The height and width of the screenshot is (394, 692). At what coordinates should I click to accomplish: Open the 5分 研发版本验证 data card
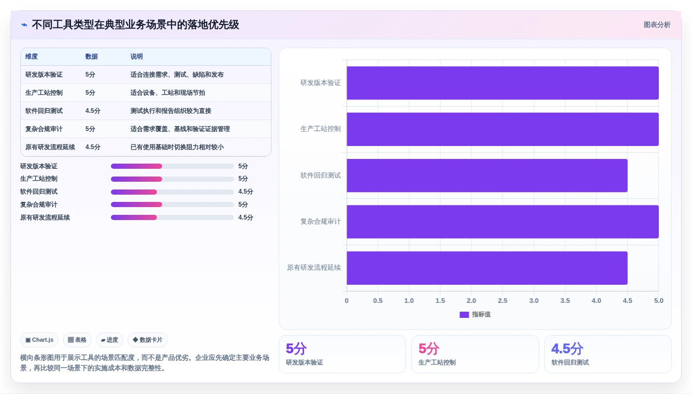(342, 354)
